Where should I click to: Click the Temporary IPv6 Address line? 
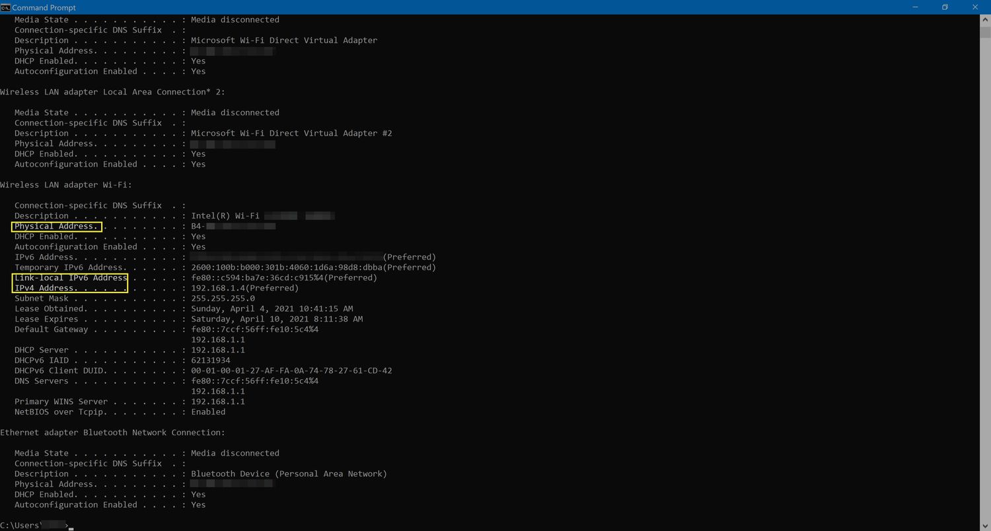coord(225,267)
